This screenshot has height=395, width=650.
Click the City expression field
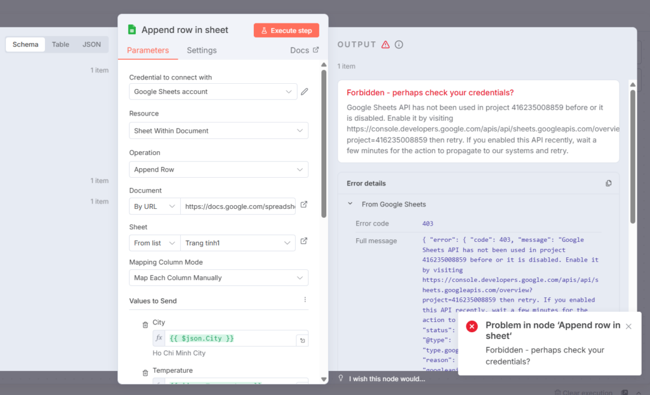tap(230, 338)
